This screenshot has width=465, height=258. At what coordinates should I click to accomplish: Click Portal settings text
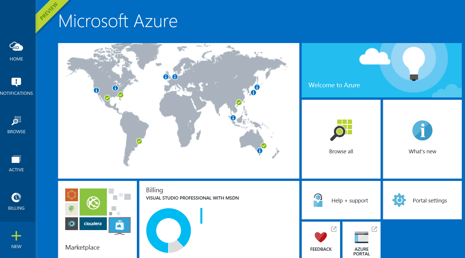[430, 200]
